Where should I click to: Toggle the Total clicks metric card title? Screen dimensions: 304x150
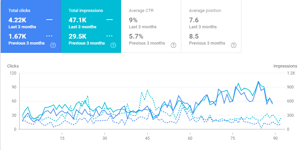point(19,11)
